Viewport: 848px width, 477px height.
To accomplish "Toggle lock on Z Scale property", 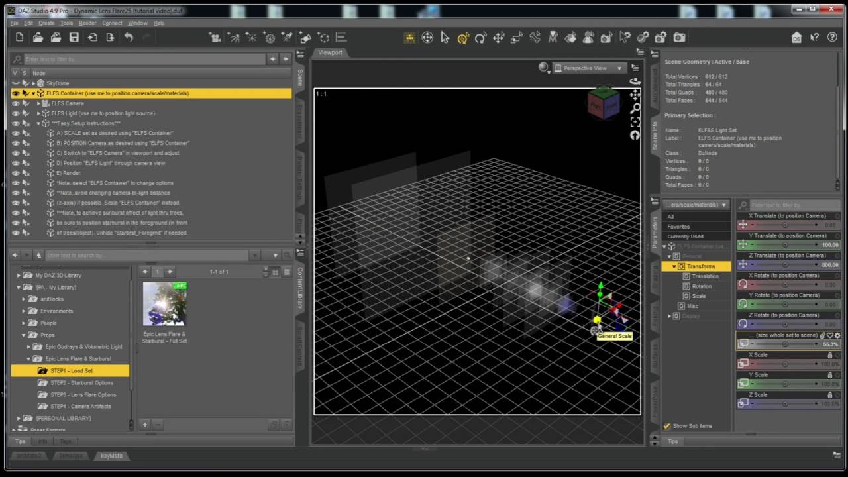I will 830,395.
